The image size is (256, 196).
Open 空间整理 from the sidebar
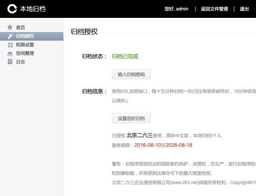click(25, 53)
